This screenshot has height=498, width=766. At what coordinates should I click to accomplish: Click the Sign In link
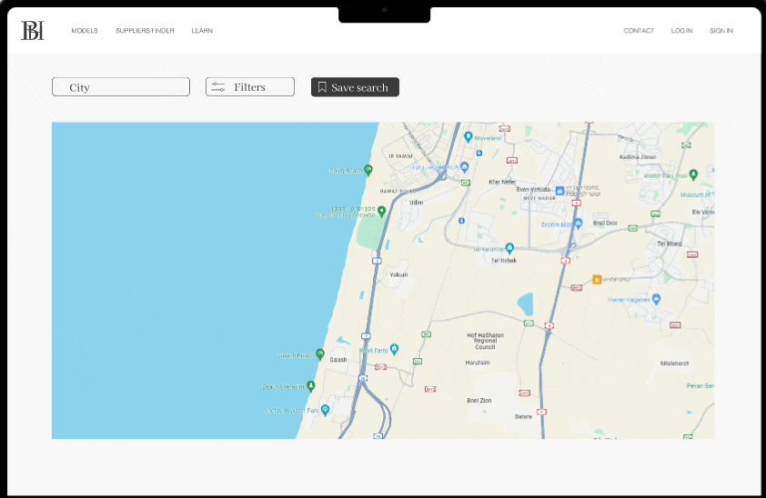point(721,31)
